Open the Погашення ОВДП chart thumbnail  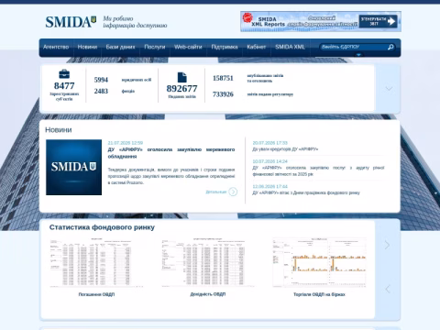96,263
